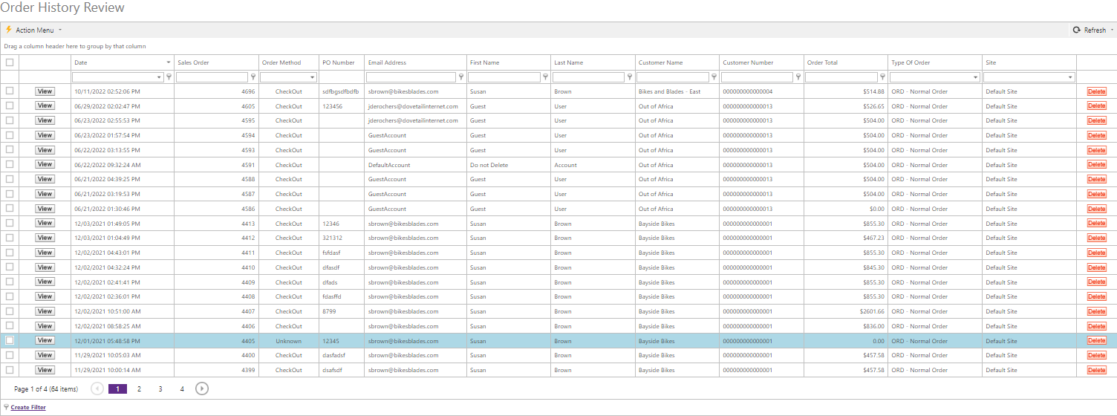View details of sales order 4413
Screen dimensions: 1117x416
tap(45, 224)
